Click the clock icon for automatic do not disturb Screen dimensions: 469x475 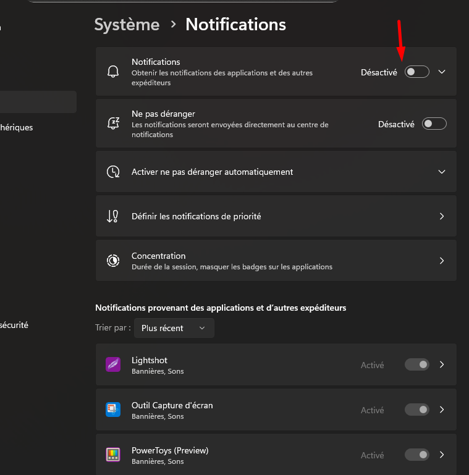click(x=113, y=172)
